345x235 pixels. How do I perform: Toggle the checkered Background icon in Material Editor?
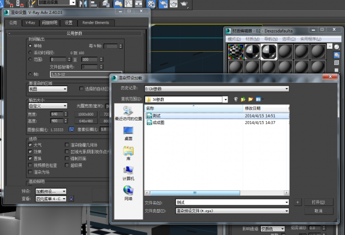337,63
